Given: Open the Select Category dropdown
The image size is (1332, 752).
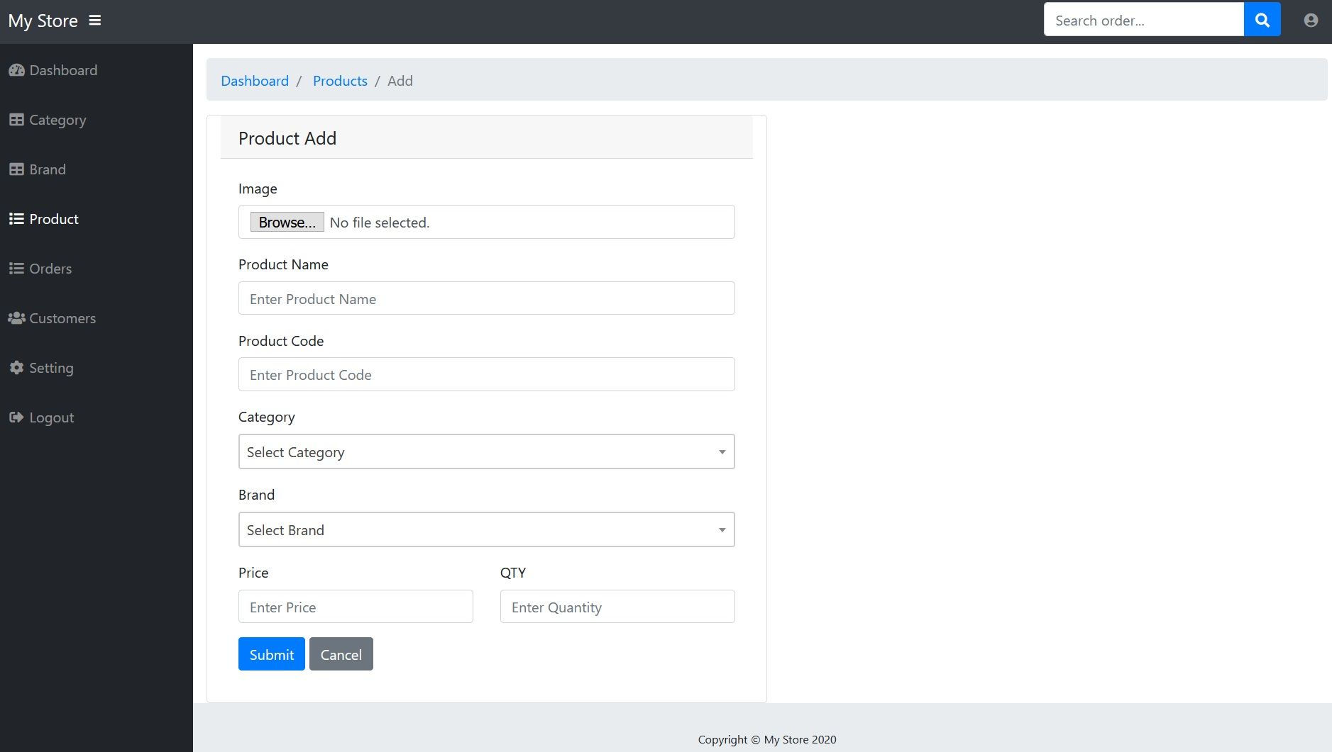Looking at the screenshot, I should click(x=487, y=451).
